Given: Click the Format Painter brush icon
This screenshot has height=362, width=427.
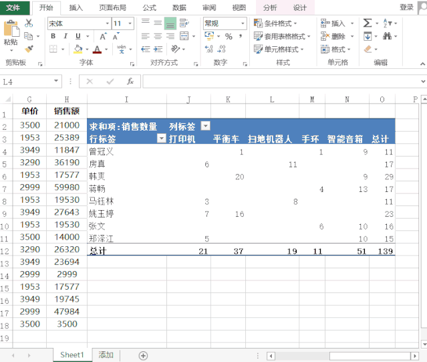Looking at the screenshot, I should 29,49.
